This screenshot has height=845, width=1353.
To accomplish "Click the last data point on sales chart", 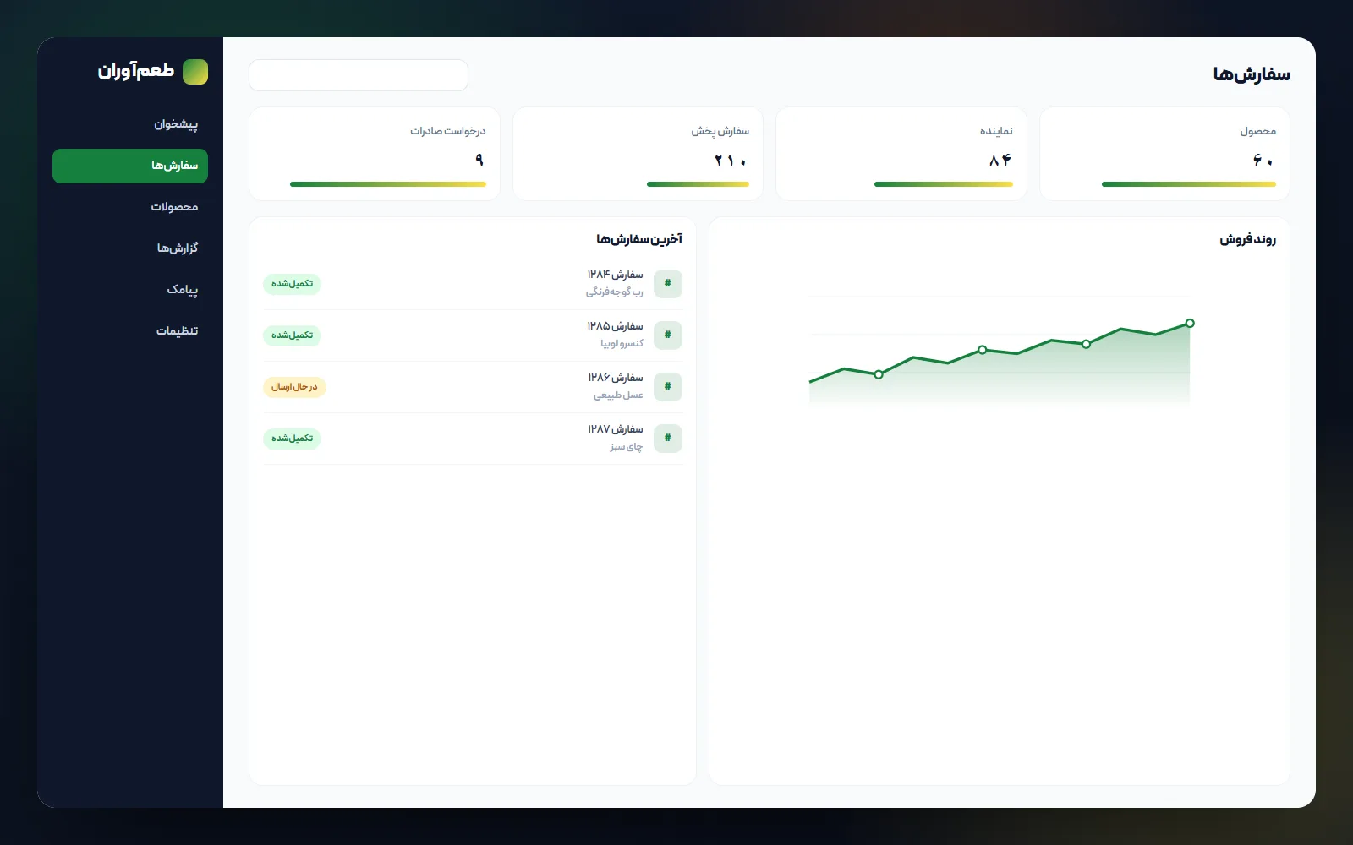I will click(1190, 324).
